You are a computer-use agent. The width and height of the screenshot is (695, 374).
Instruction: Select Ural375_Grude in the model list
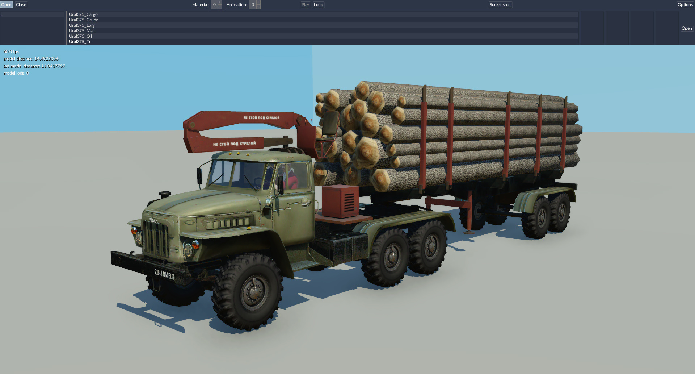[x=323, y=20]
